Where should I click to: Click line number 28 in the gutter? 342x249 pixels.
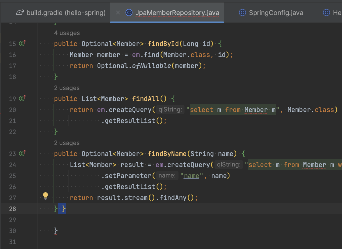click(x=12, y=209)
